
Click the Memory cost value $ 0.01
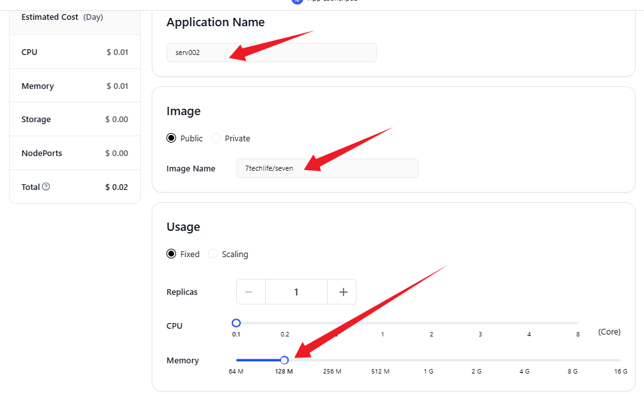pos(117,86)
